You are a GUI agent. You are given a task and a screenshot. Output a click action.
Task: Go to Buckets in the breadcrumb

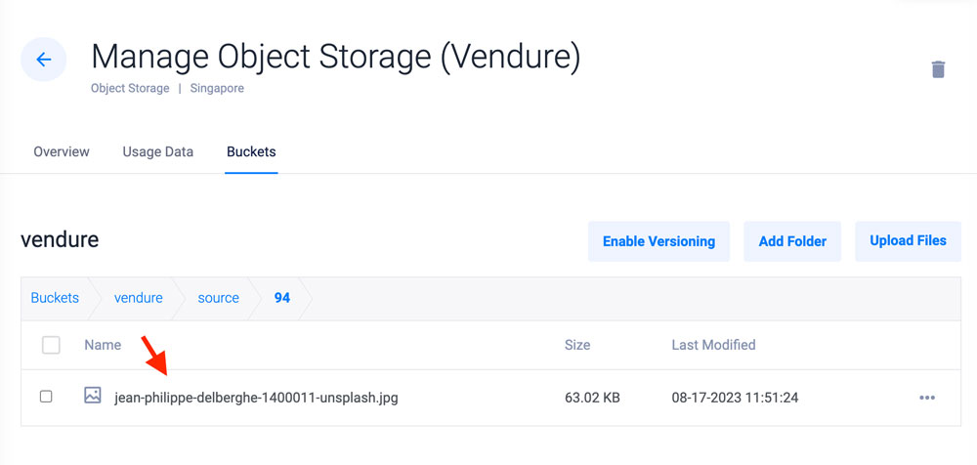[55, 298]
